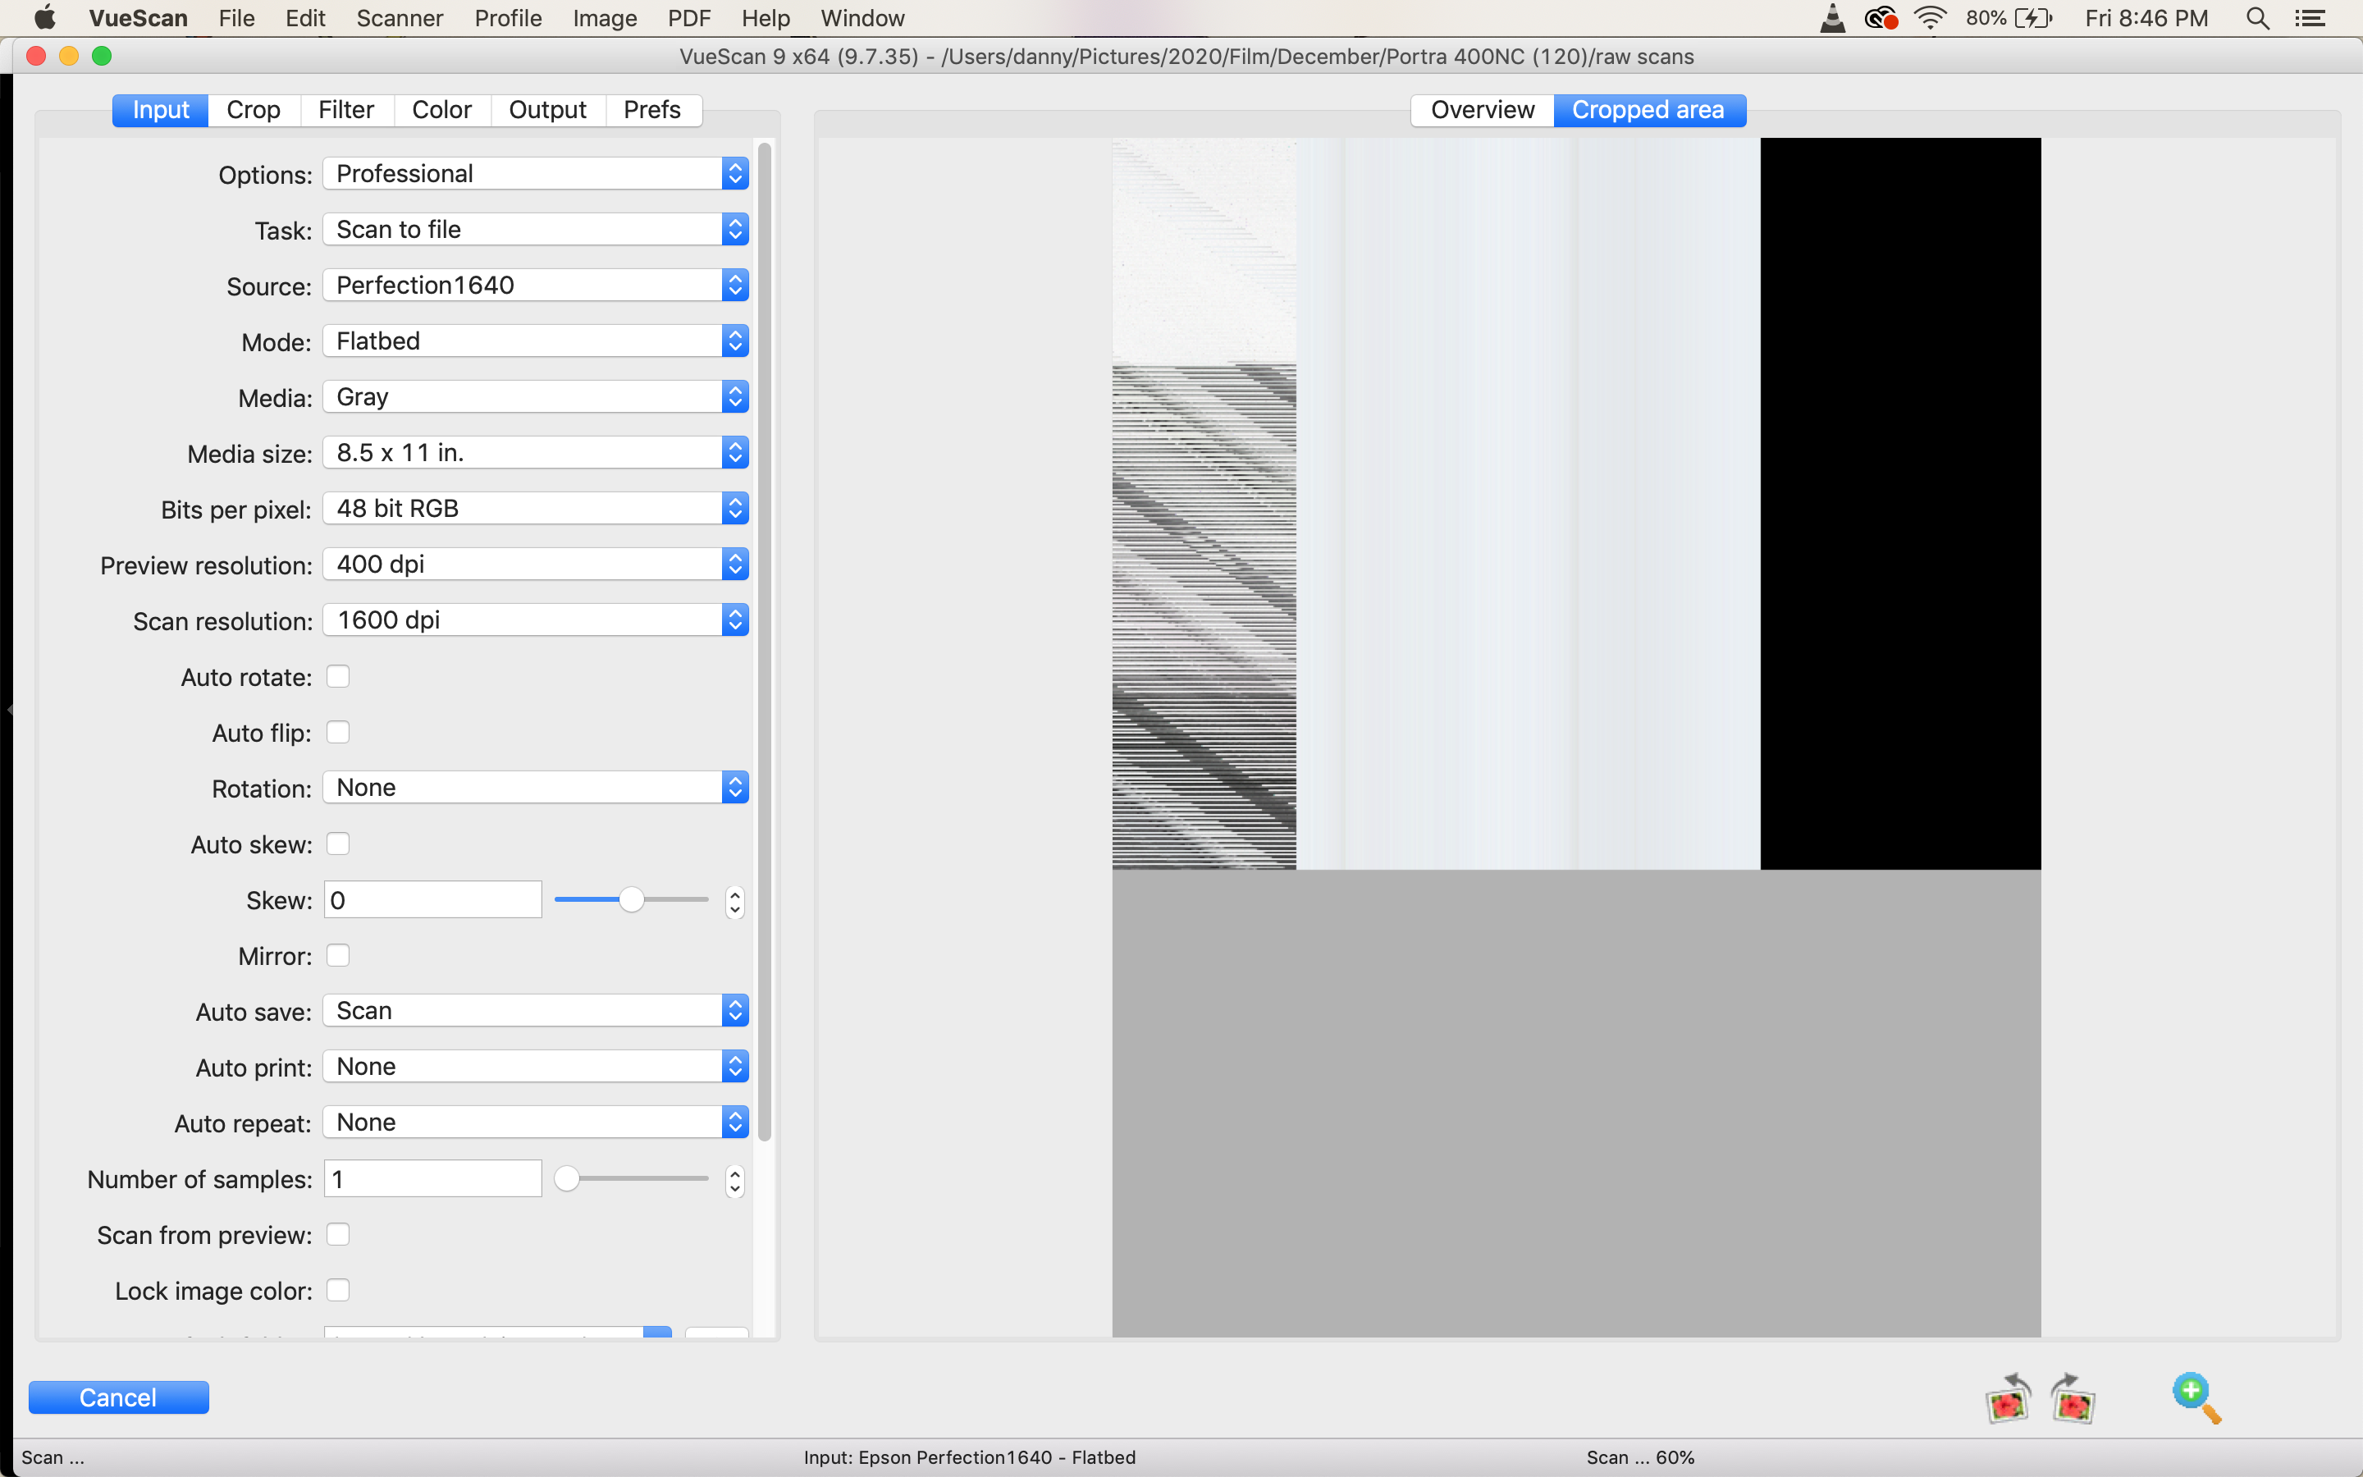
Task: Click the VLC cone menu bar icon
Action: pos(1833,17)
